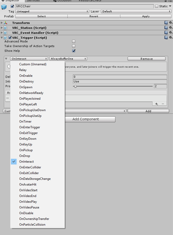Click the prefab Select button
Screen dimensions: 173x235
tap(41, 16)
